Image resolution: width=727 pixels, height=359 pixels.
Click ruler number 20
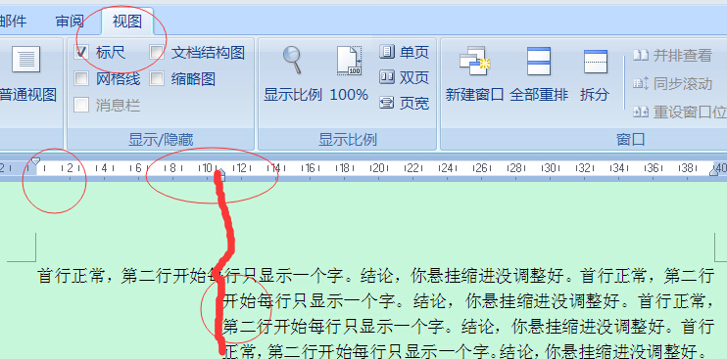coord(379,168)
